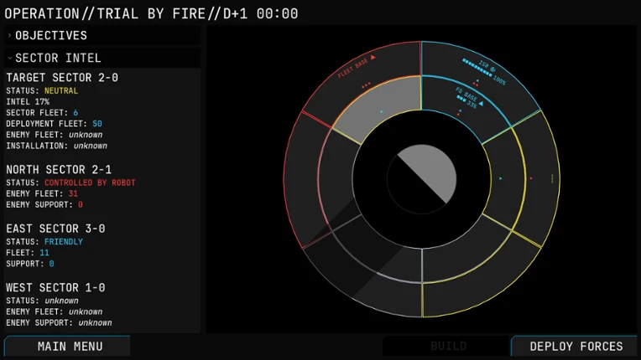Viewport: 641px width, 360px height.
Task: Click the 'EAST SECTOR 3-0' heading
Action: pos(55,229)
